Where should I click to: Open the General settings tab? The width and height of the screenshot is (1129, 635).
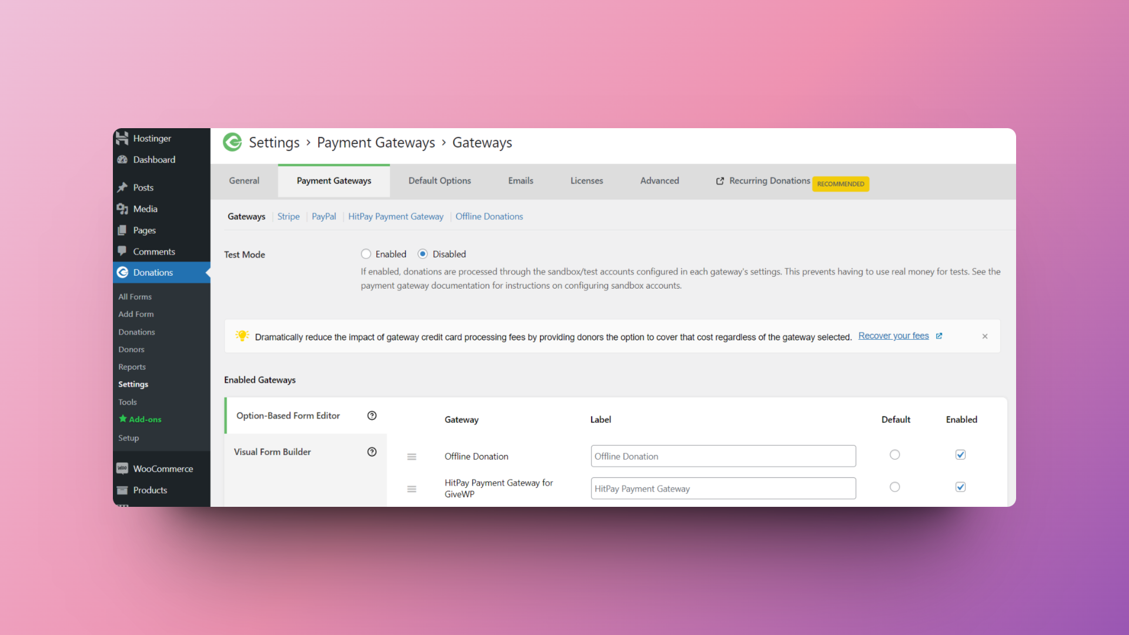point(244,181)
